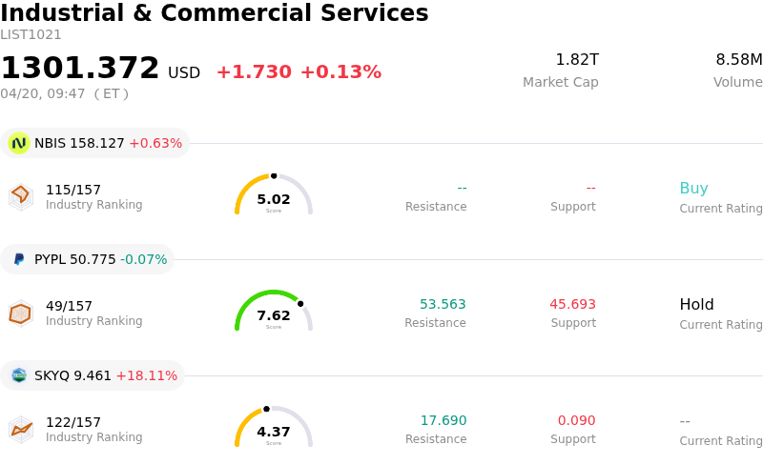Open PYPL industry ranking radar icon
Image resolution: width=763 pixels, height=465 pixels.
coord(20,313)
